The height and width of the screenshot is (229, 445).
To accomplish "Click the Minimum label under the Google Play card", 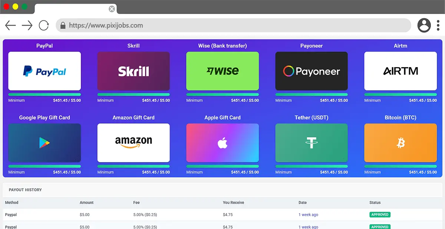I will [16, 172].
